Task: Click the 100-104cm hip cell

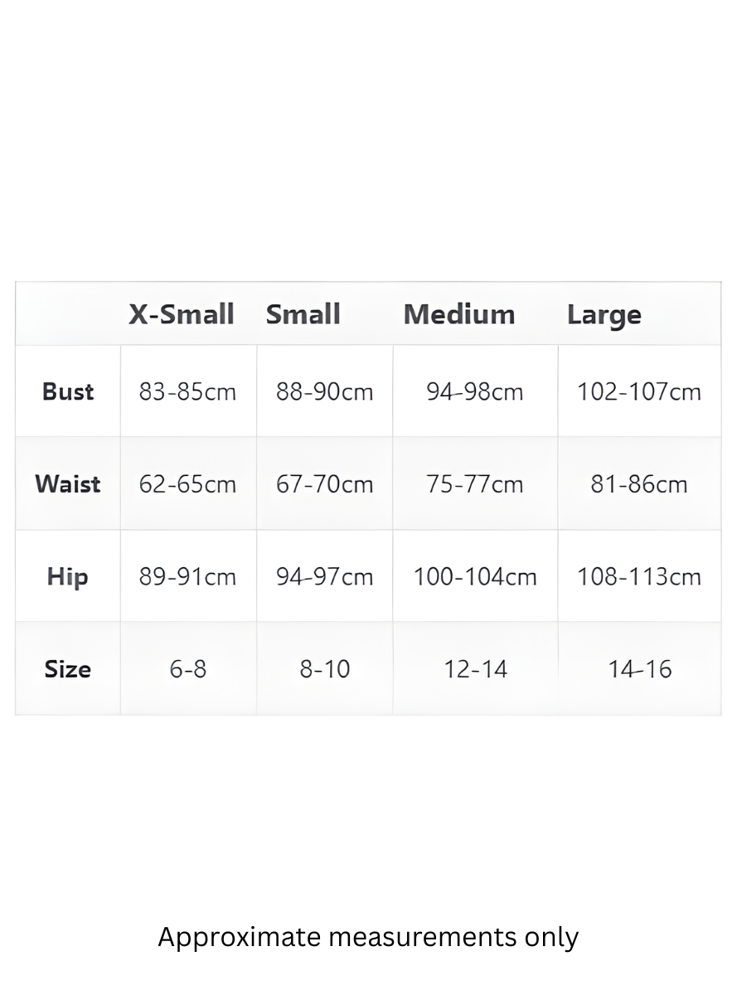Action: [475, 576]
